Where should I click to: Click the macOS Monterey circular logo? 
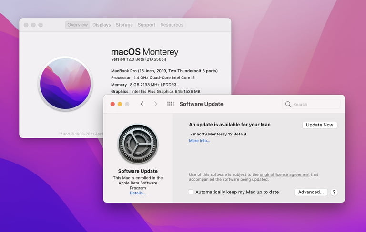65,84
